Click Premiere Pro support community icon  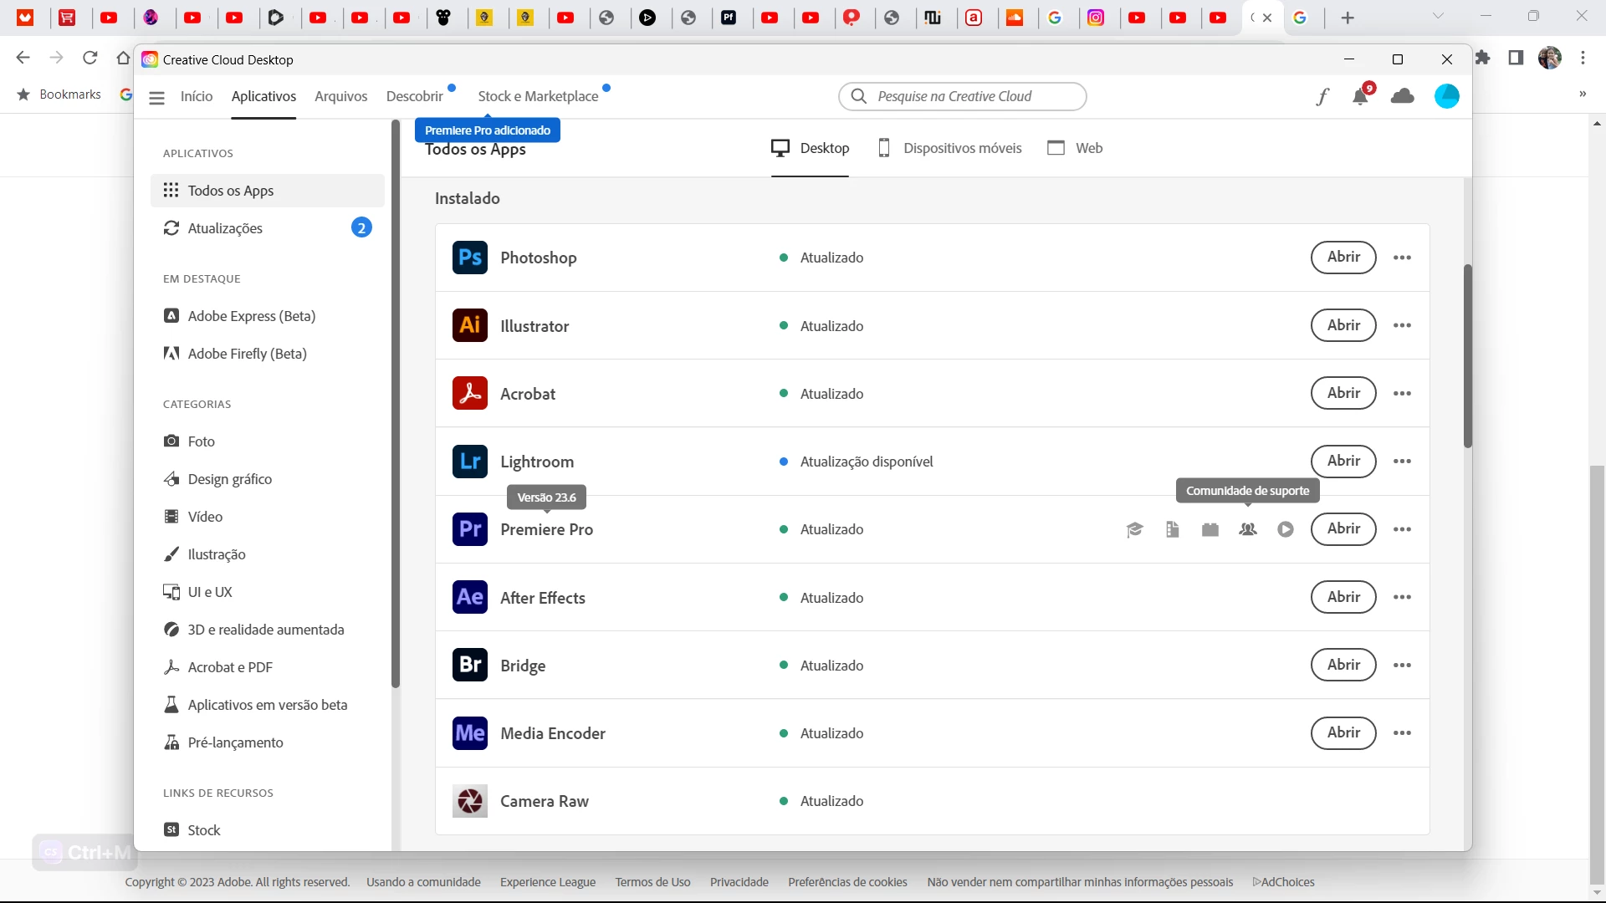point(1248,529)
